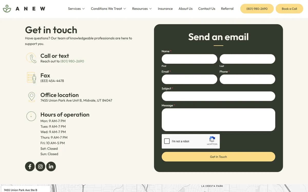Check the I'm not a robot box
Viewport: 308px width, 192px height.
167,141
